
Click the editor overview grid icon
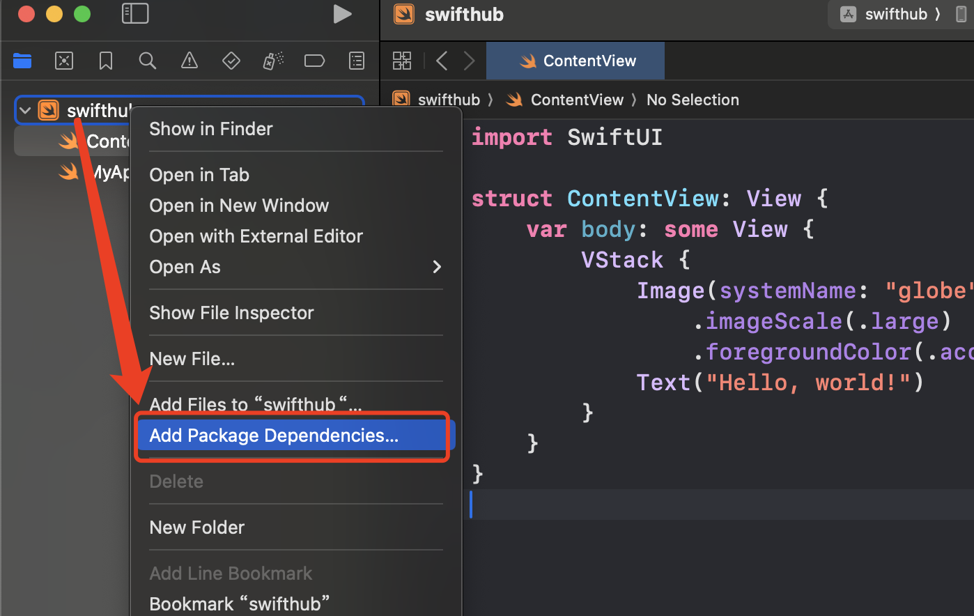pyautogui.click(x=402, y=61)
